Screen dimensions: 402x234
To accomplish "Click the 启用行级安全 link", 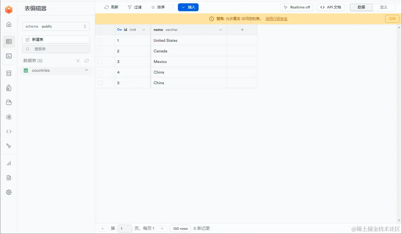I will (276, 18).
